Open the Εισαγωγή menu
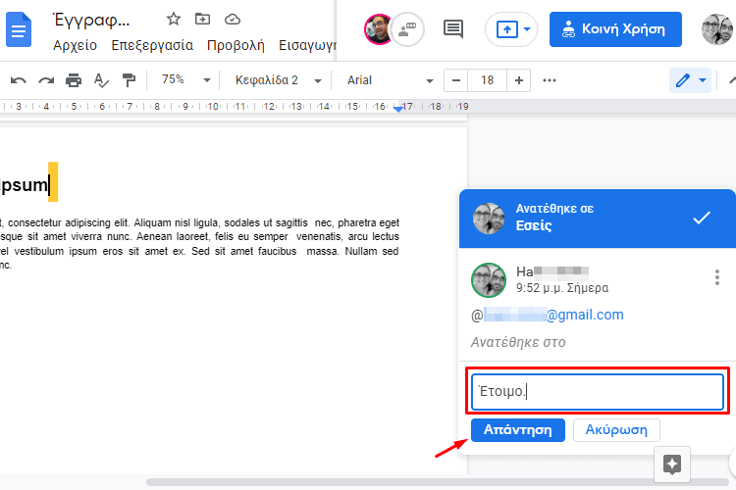Image resolution: width=736 pixels, height=490 pixels. click(x=307, y=45)
